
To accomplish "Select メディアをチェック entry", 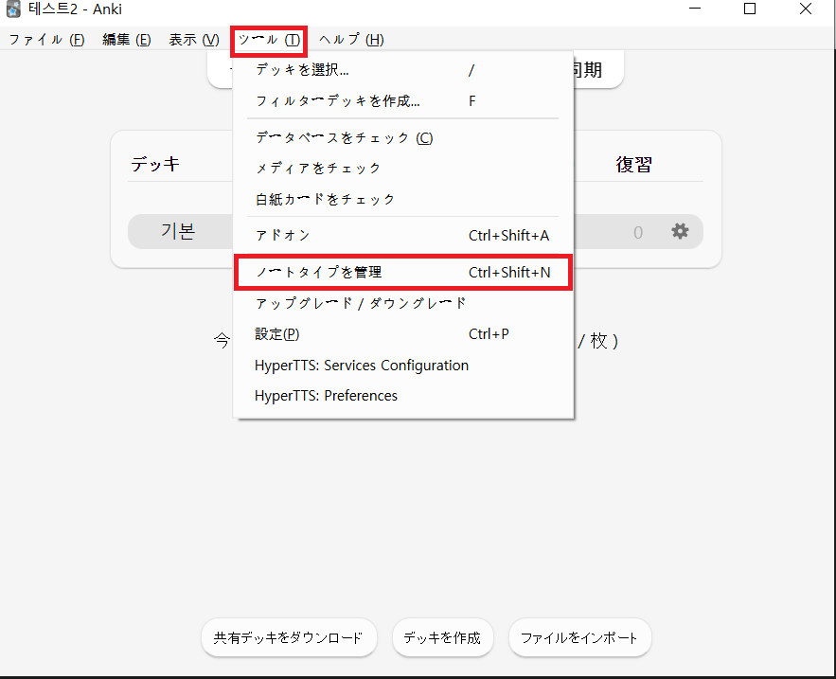I will pyautogui.click(x=403, y=168).
